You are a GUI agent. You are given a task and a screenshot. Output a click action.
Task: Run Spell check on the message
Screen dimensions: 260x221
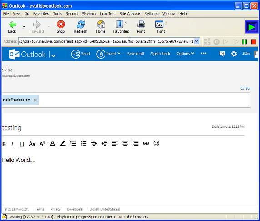[x=160, y=54]
